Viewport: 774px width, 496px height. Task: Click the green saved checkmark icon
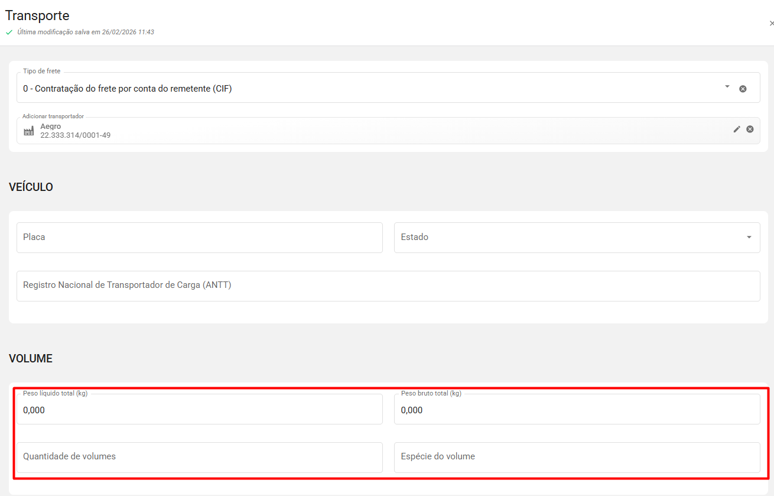tap(9, 33)
